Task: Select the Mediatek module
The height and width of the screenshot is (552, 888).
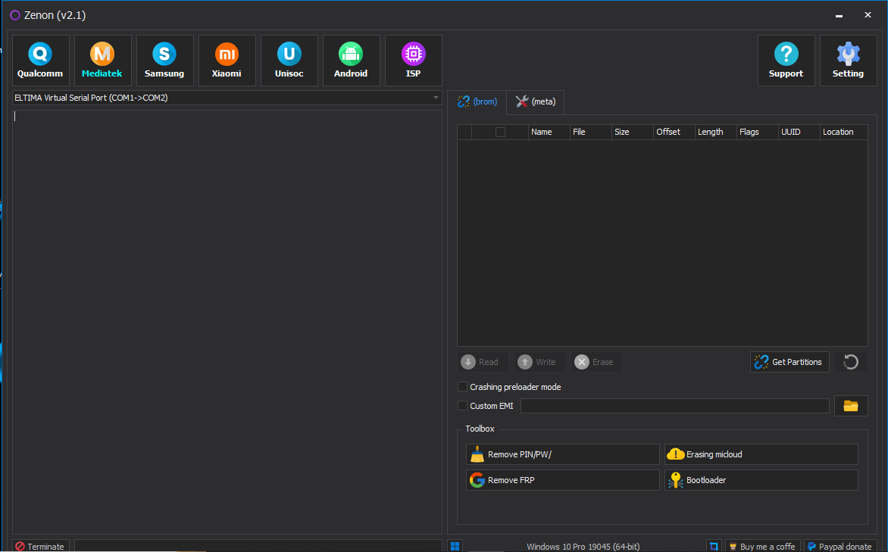Action: (x=102, y=61)
